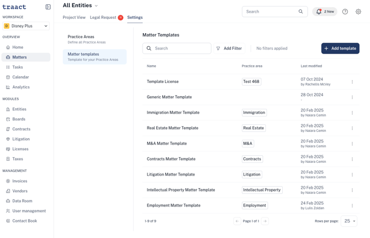370x238 pixels.
Task: Open Contracts module in the sidebar
Action: [26, 129]
